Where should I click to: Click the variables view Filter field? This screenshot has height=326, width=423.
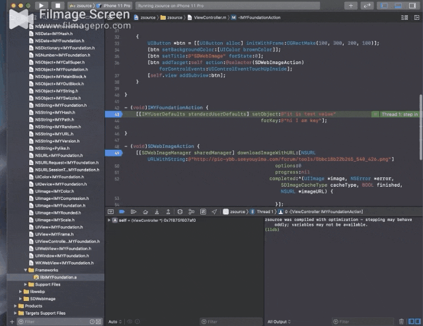tap(231, 321)
